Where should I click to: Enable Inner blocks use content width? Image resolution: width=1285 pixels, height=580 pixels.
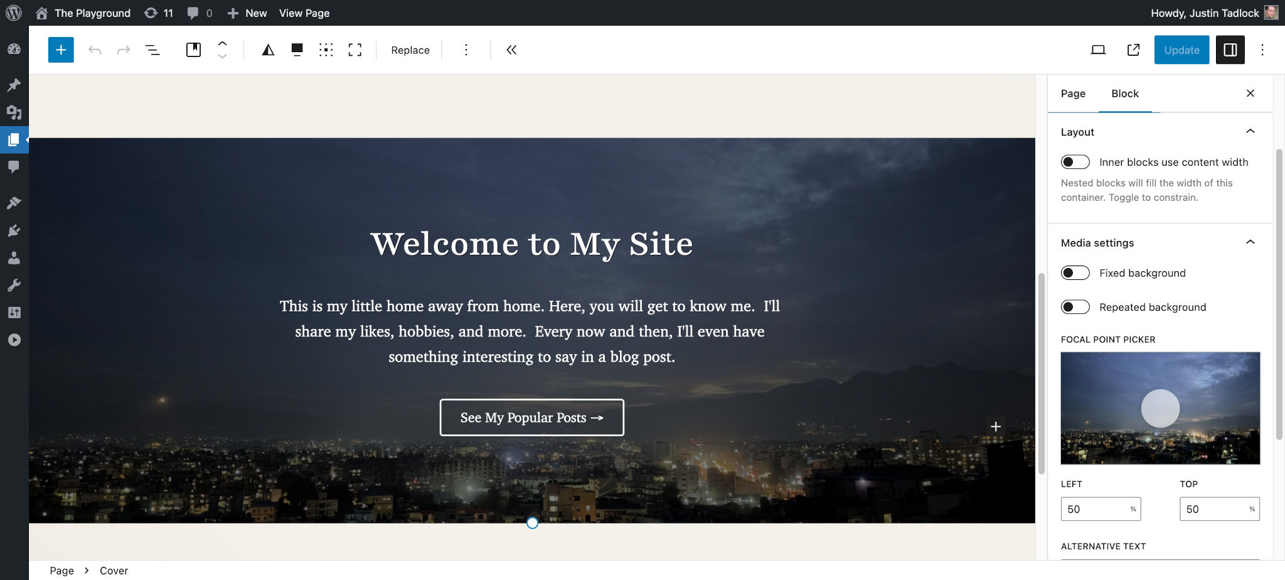(1075, 162)
